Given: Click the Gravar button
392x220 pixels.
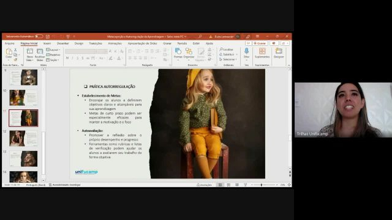Looking at the screenshot, I should [260, 43].
